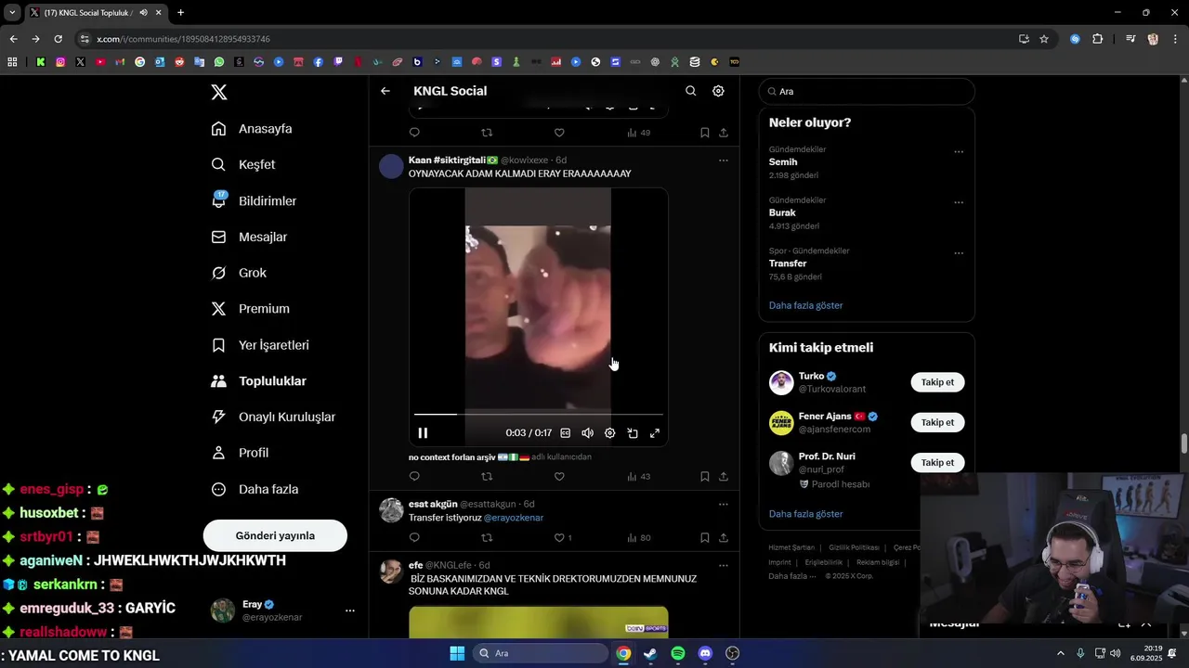Screen dimensions: 1189x668
Task: Open the video settings gear
Action: pyautogui.click(x=610, y=433)
